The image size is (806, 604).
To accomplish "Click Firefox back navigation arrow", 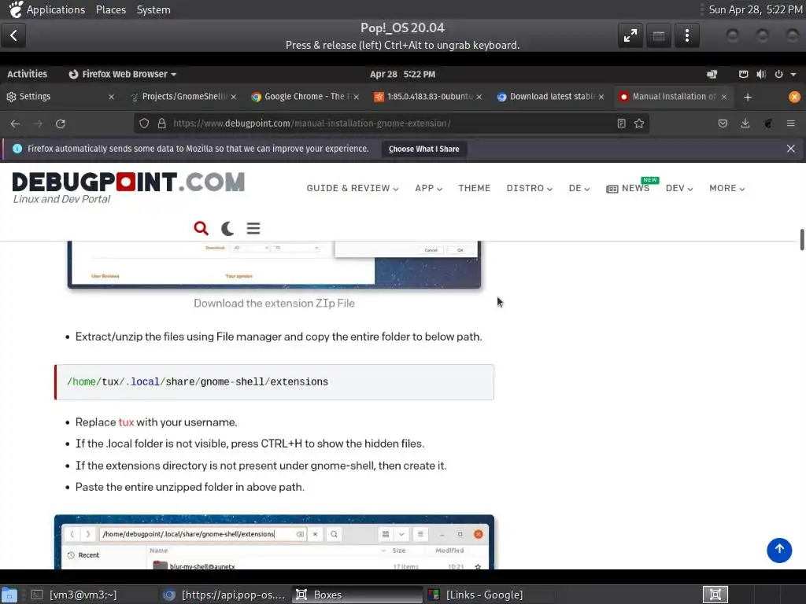I will click(x=15, y=123).
